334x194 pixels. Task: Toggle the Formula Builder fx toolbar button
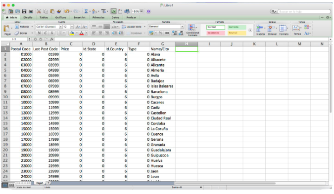pos(113,11)
